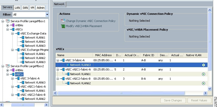This screenshot has width=217, height=107.
Task: Click Network VLAN62 icon in vNICs table
Action: point(68,83)
